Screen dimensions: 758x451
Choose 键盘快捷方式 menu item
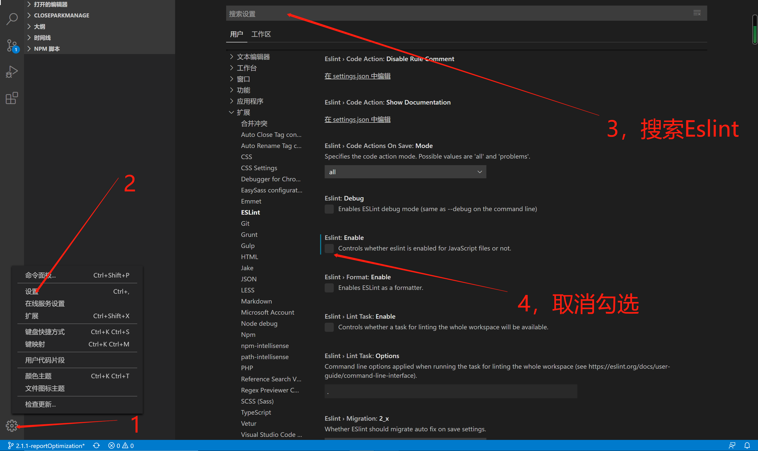(x=77, y=332)
